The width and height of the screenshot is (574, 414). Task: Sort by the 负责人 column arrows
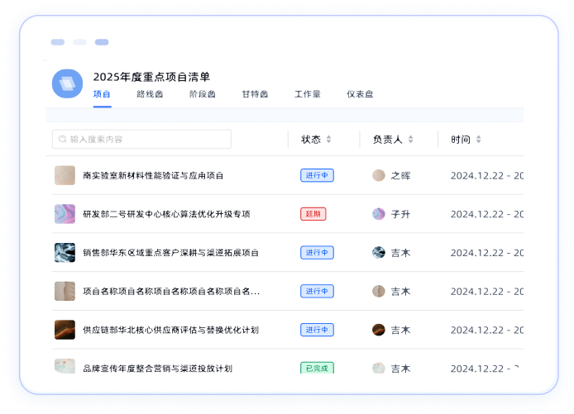click(x=411, y=140)
